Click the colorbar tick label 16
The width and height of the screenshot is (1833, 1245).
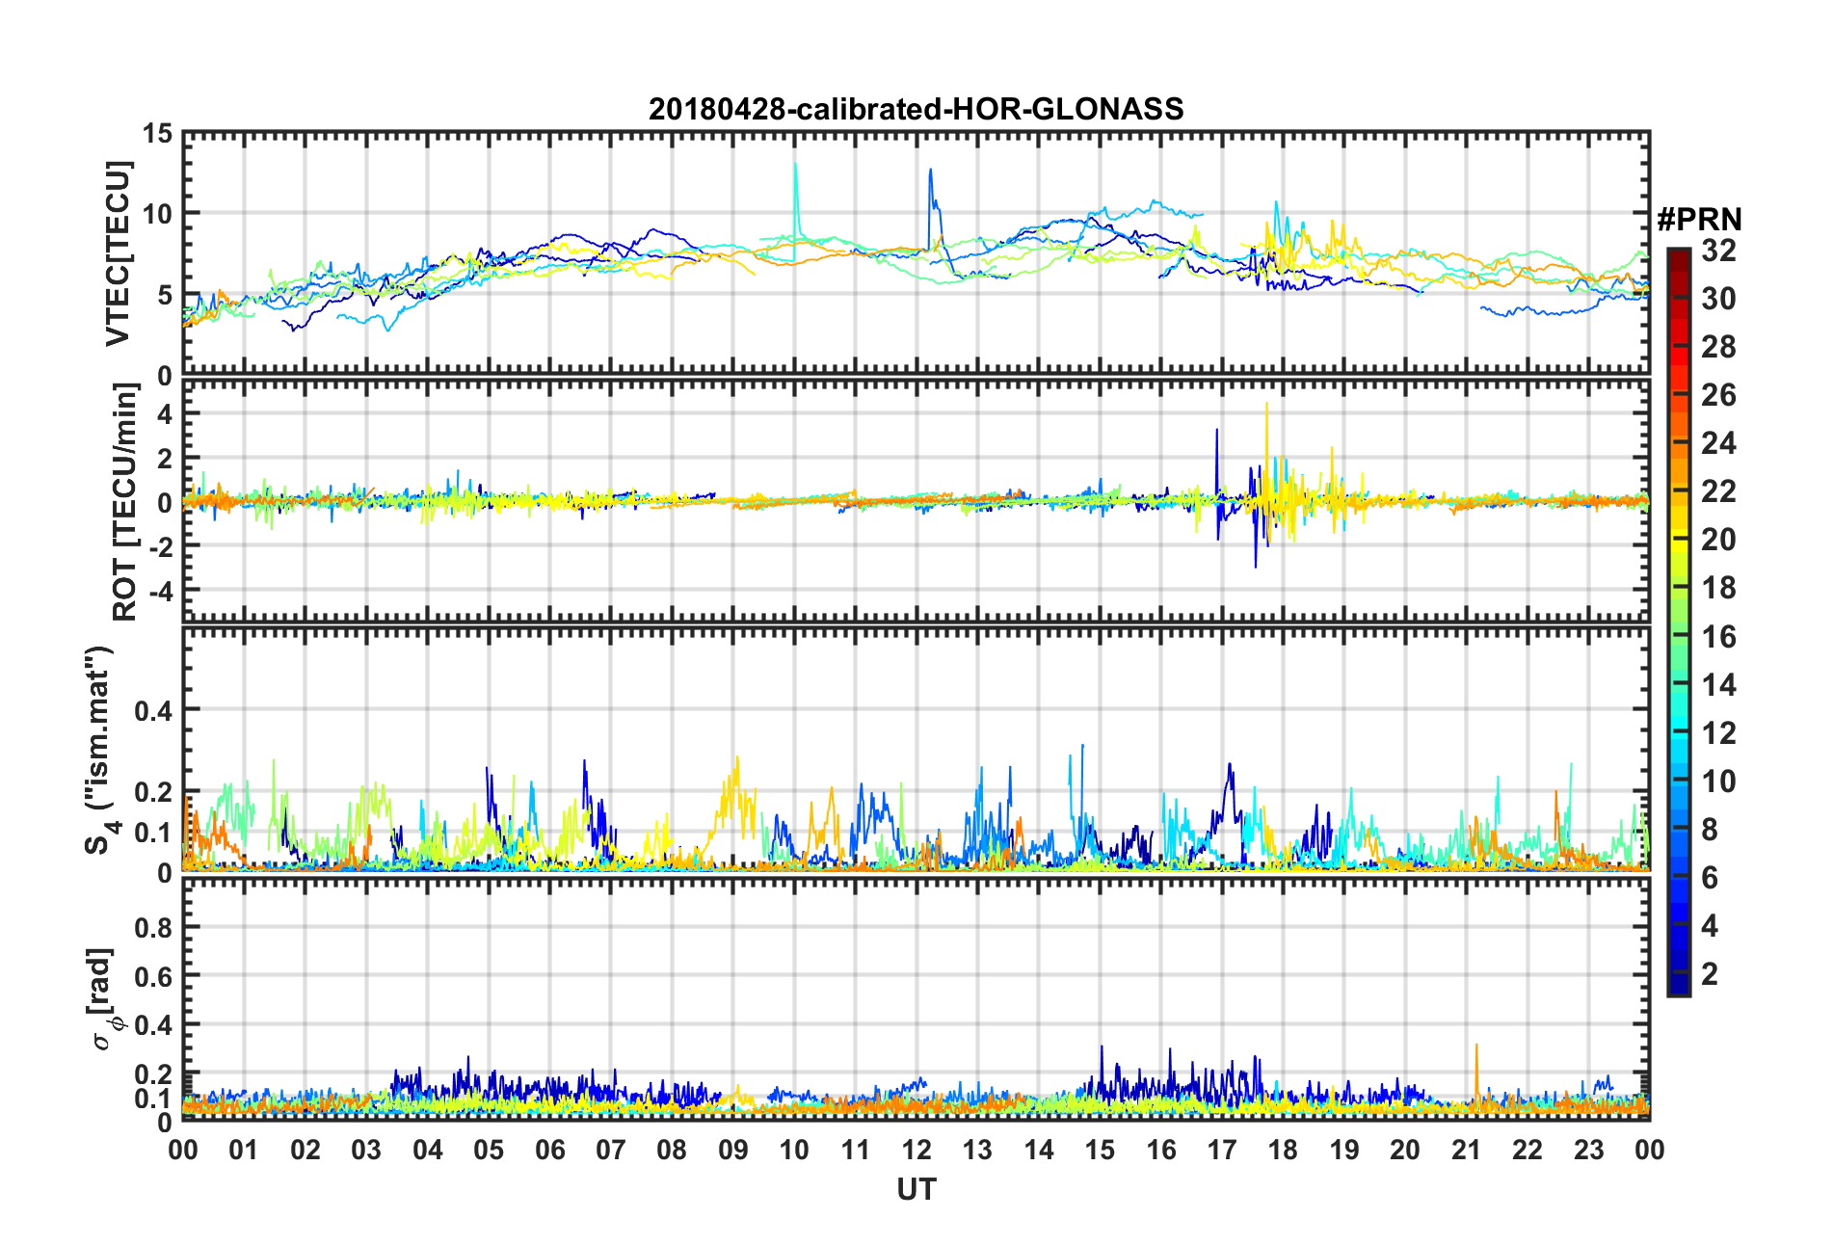click(x=1718, y=636)
